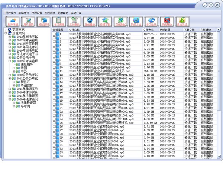Click 资源下载 link in the first file row
The width and height of the screenshot is (223, 171).
click(x=191, y=34)
